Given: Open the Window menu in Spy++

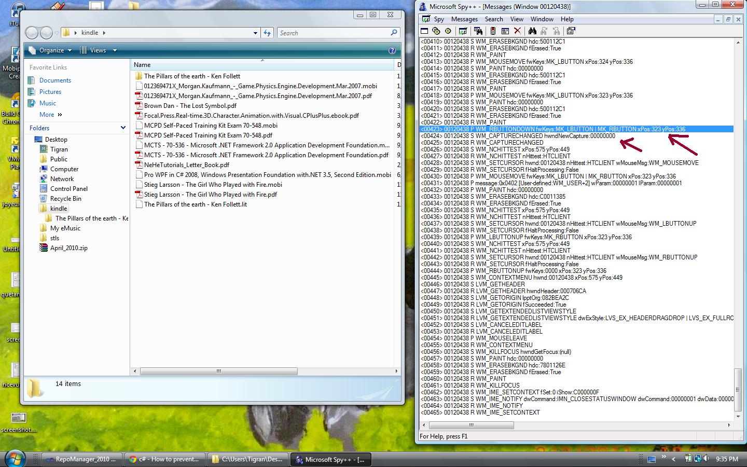Looking at the screenshot, I should click(x=542, y=19).
